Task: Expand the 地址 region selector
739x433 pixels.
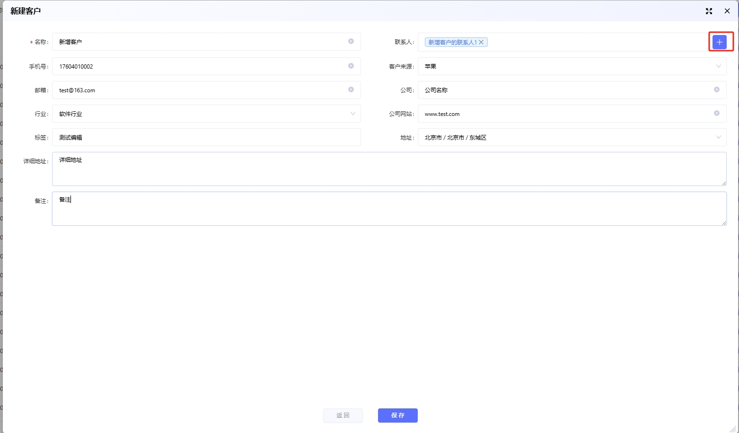Action: [x=718, y=137]
